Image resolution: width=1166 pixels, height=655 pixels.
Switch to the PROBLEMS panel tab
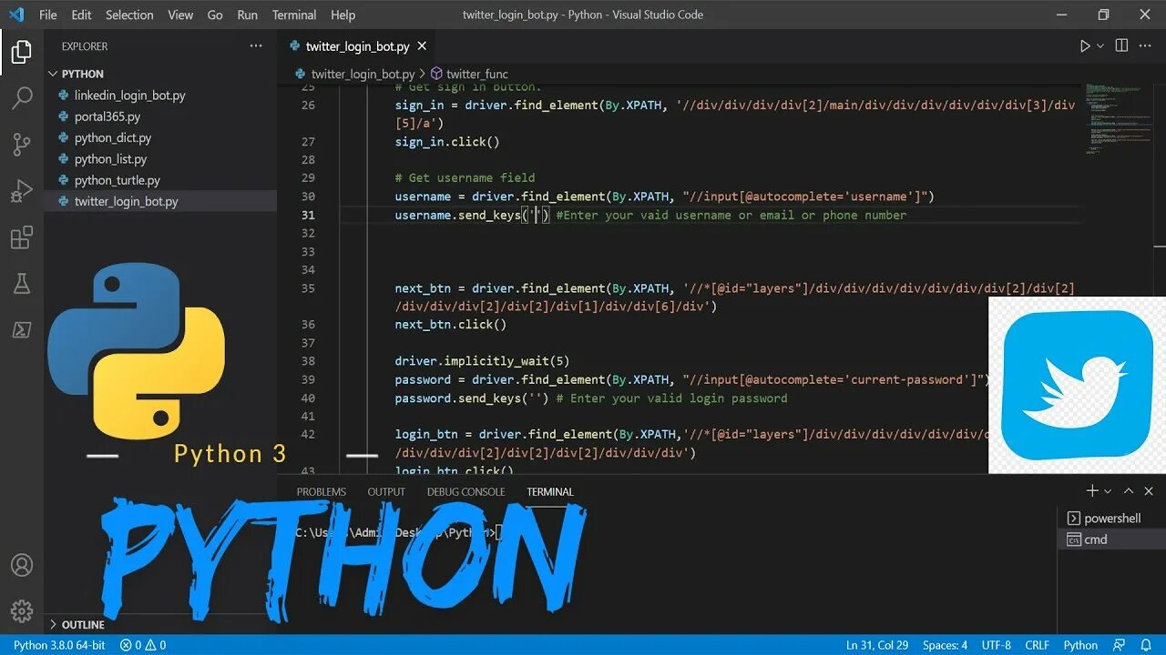322,491
